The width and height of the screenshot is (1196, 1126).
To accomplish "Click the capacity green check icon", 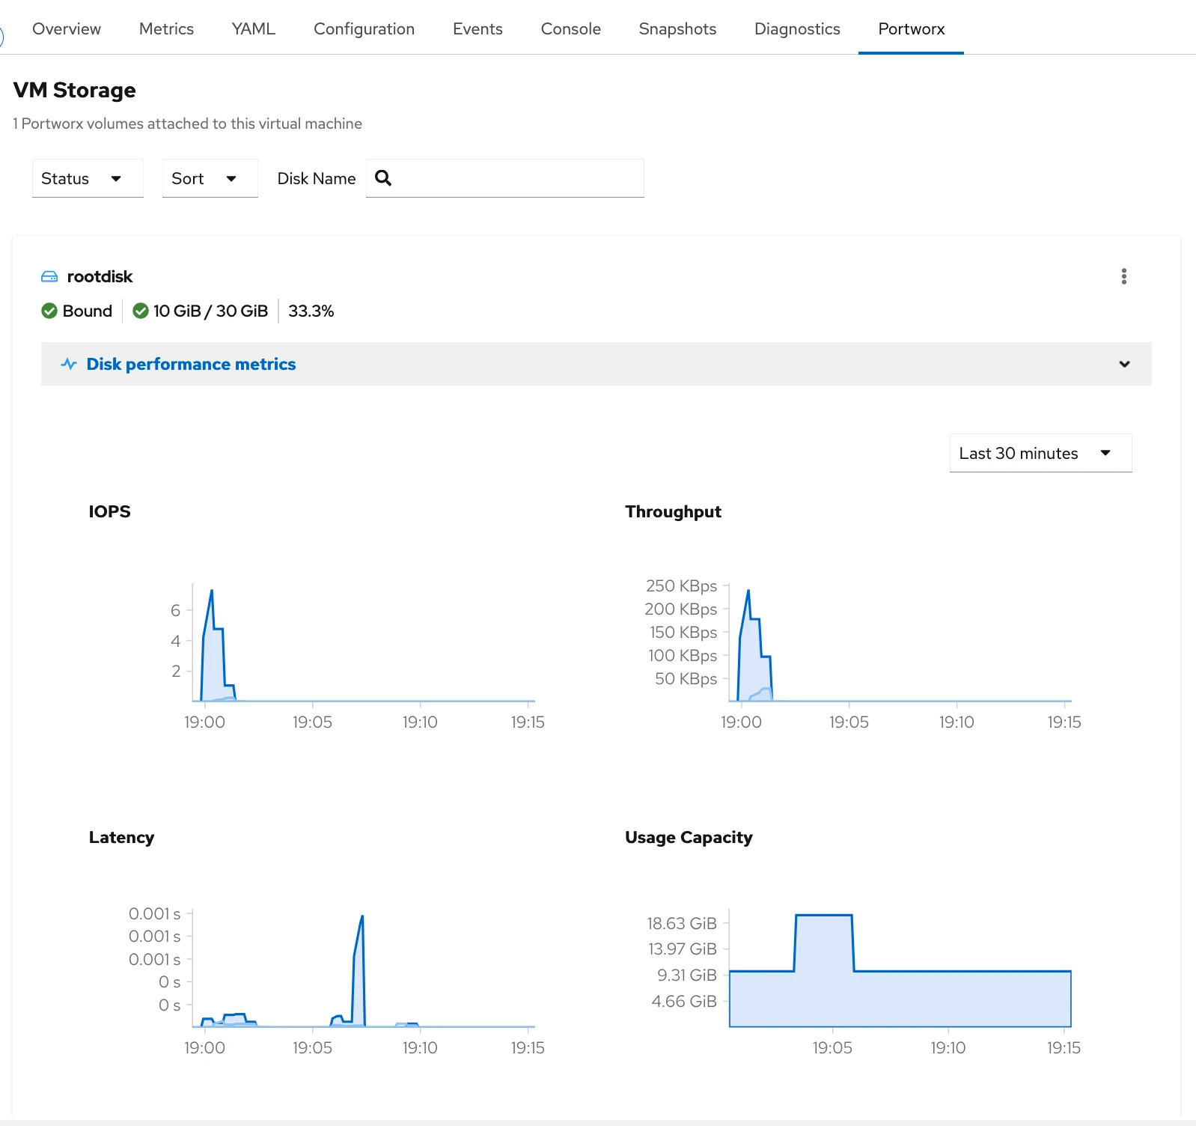I will click(140, 311).
